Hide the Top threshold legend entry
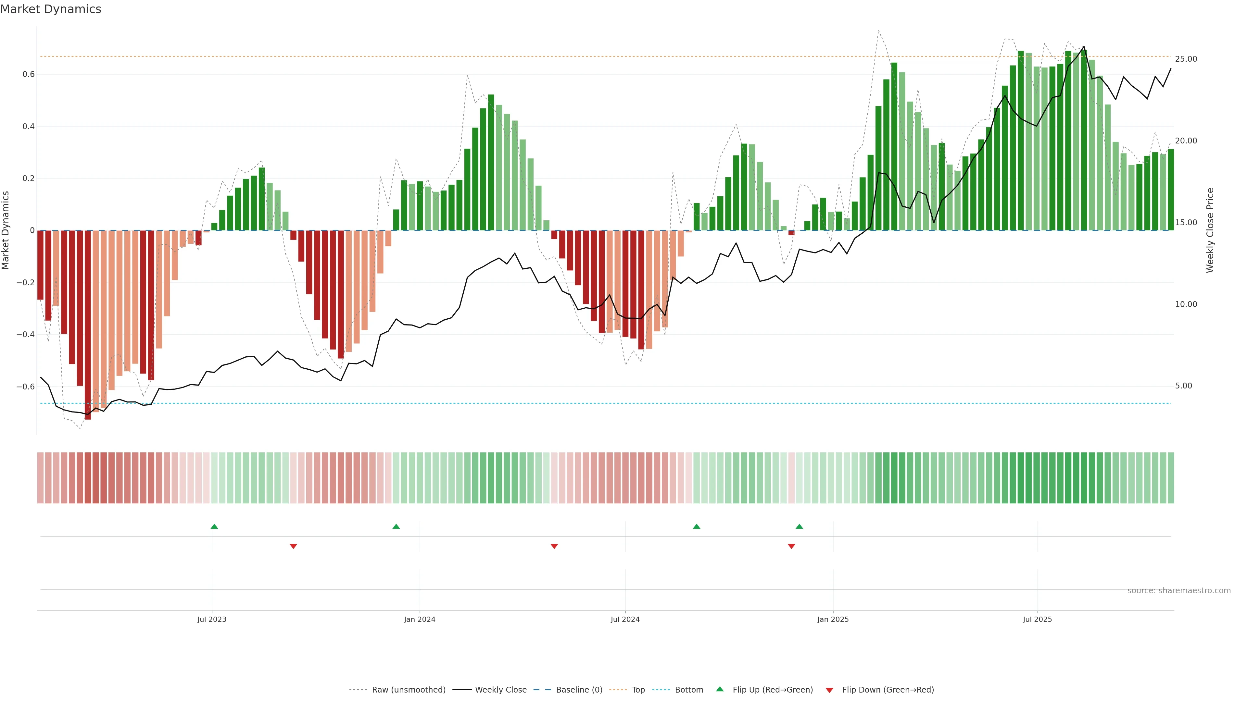 click(x=638, y=690)
